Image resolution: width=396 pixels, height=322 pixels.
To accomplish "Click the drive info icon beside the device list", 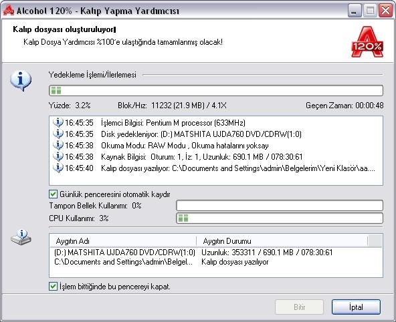I will [x=21, y=237].
